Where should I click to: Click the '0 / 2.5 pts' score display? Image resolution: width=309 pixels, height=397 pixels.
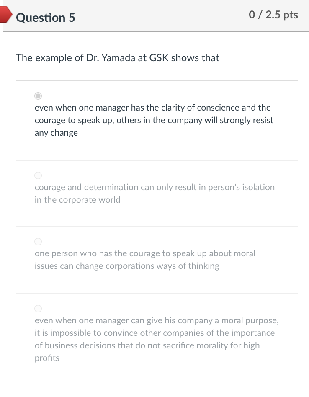[x=273, y=15]
